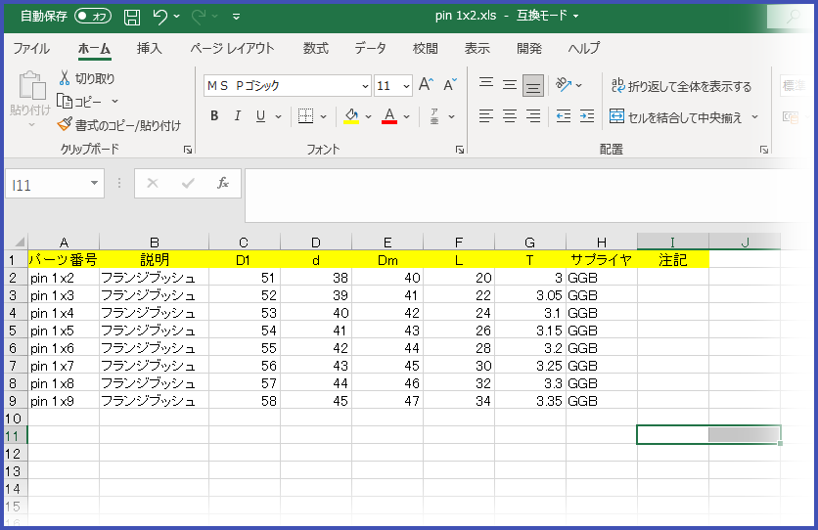This screenshot has width=818, height=530.
Task: Open the MS Pゴシック font name dropdown
Action: pyautogui.click(x=365, y=86)
